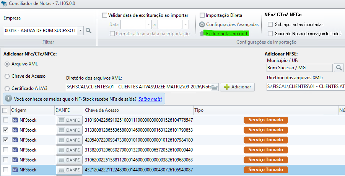Check Sobrepor notas importadas

pos(270,24)
